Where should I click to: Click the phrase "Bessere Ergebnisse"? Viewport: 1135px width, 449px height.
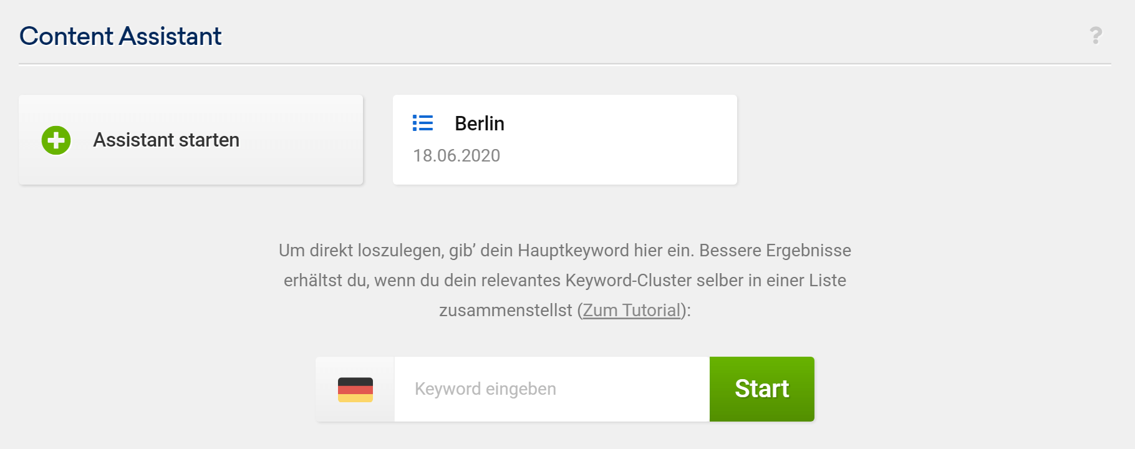[x=775, y=250]
